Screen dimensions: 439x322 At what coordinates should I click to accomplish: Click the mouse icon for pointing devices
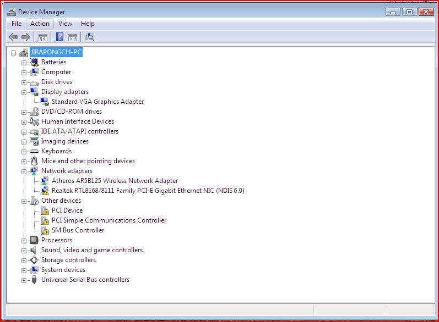34,161
